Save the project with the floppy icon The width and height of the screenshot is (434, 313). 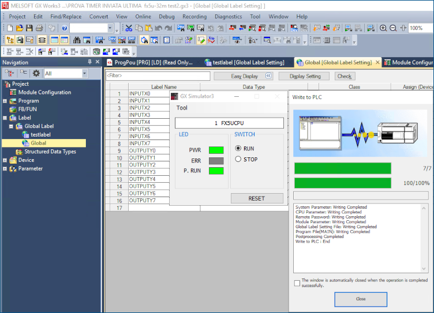(29, 28)
